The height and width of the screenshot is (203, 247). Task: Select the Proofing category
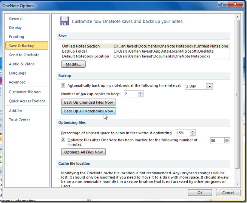17,37
